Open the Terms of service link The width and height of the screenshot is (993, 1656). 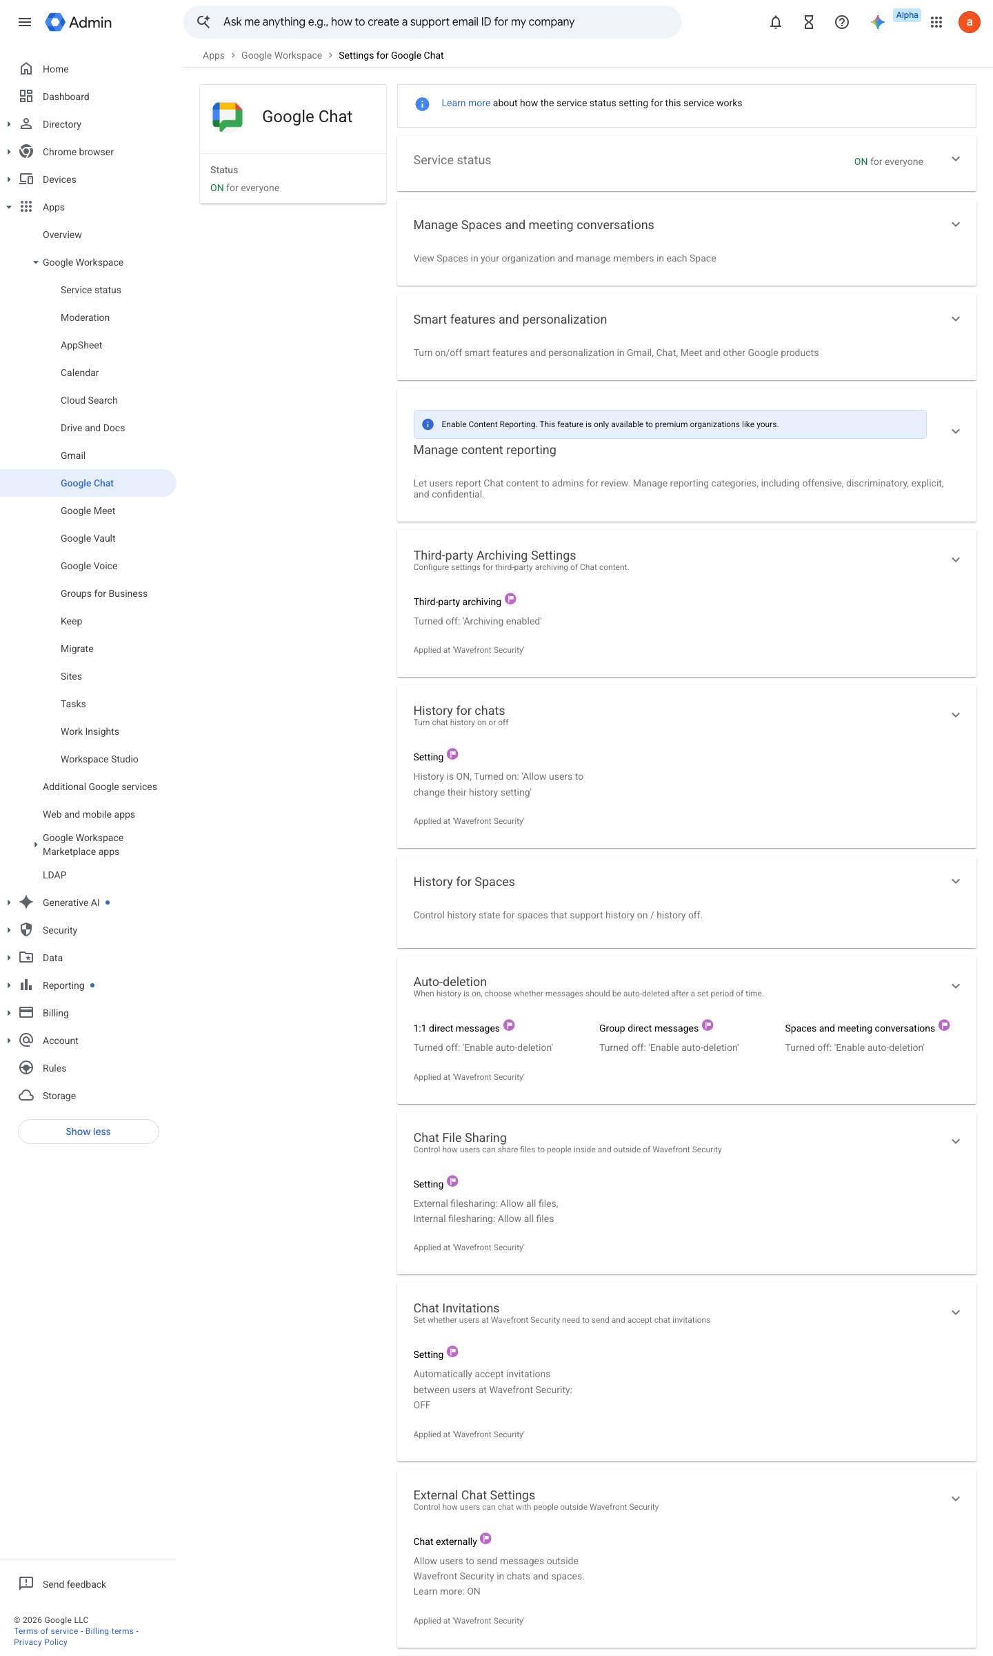(46, 1631)
